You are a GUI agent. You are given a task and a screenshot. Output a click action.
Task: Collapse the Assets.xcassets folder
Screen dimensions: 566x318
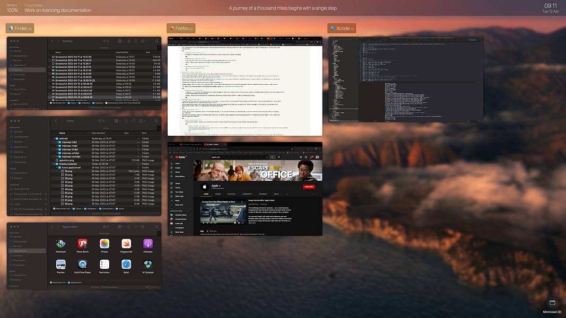54,164
